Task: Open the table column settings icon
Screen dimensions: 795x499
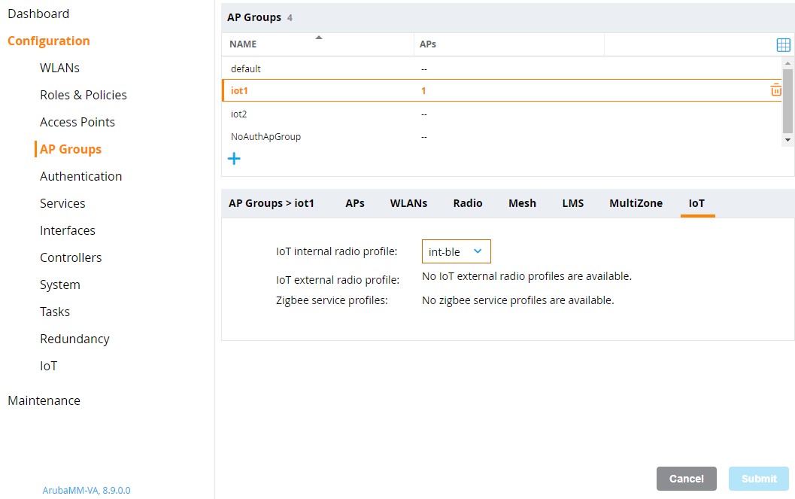Action: click(x=783, y=44)
